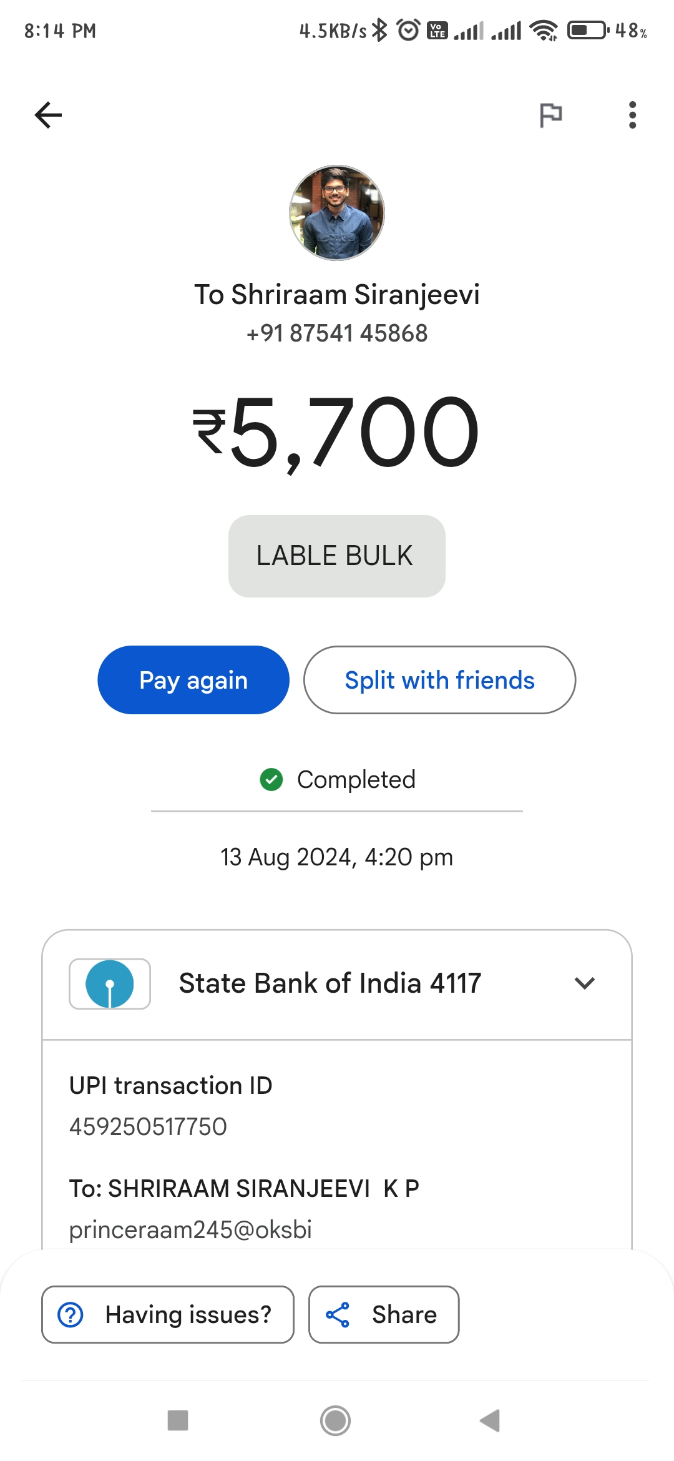Open Shriraam's profile picture
This screenshot has width=674, height=1461.
pyautogui.click(x=337, y=213)
